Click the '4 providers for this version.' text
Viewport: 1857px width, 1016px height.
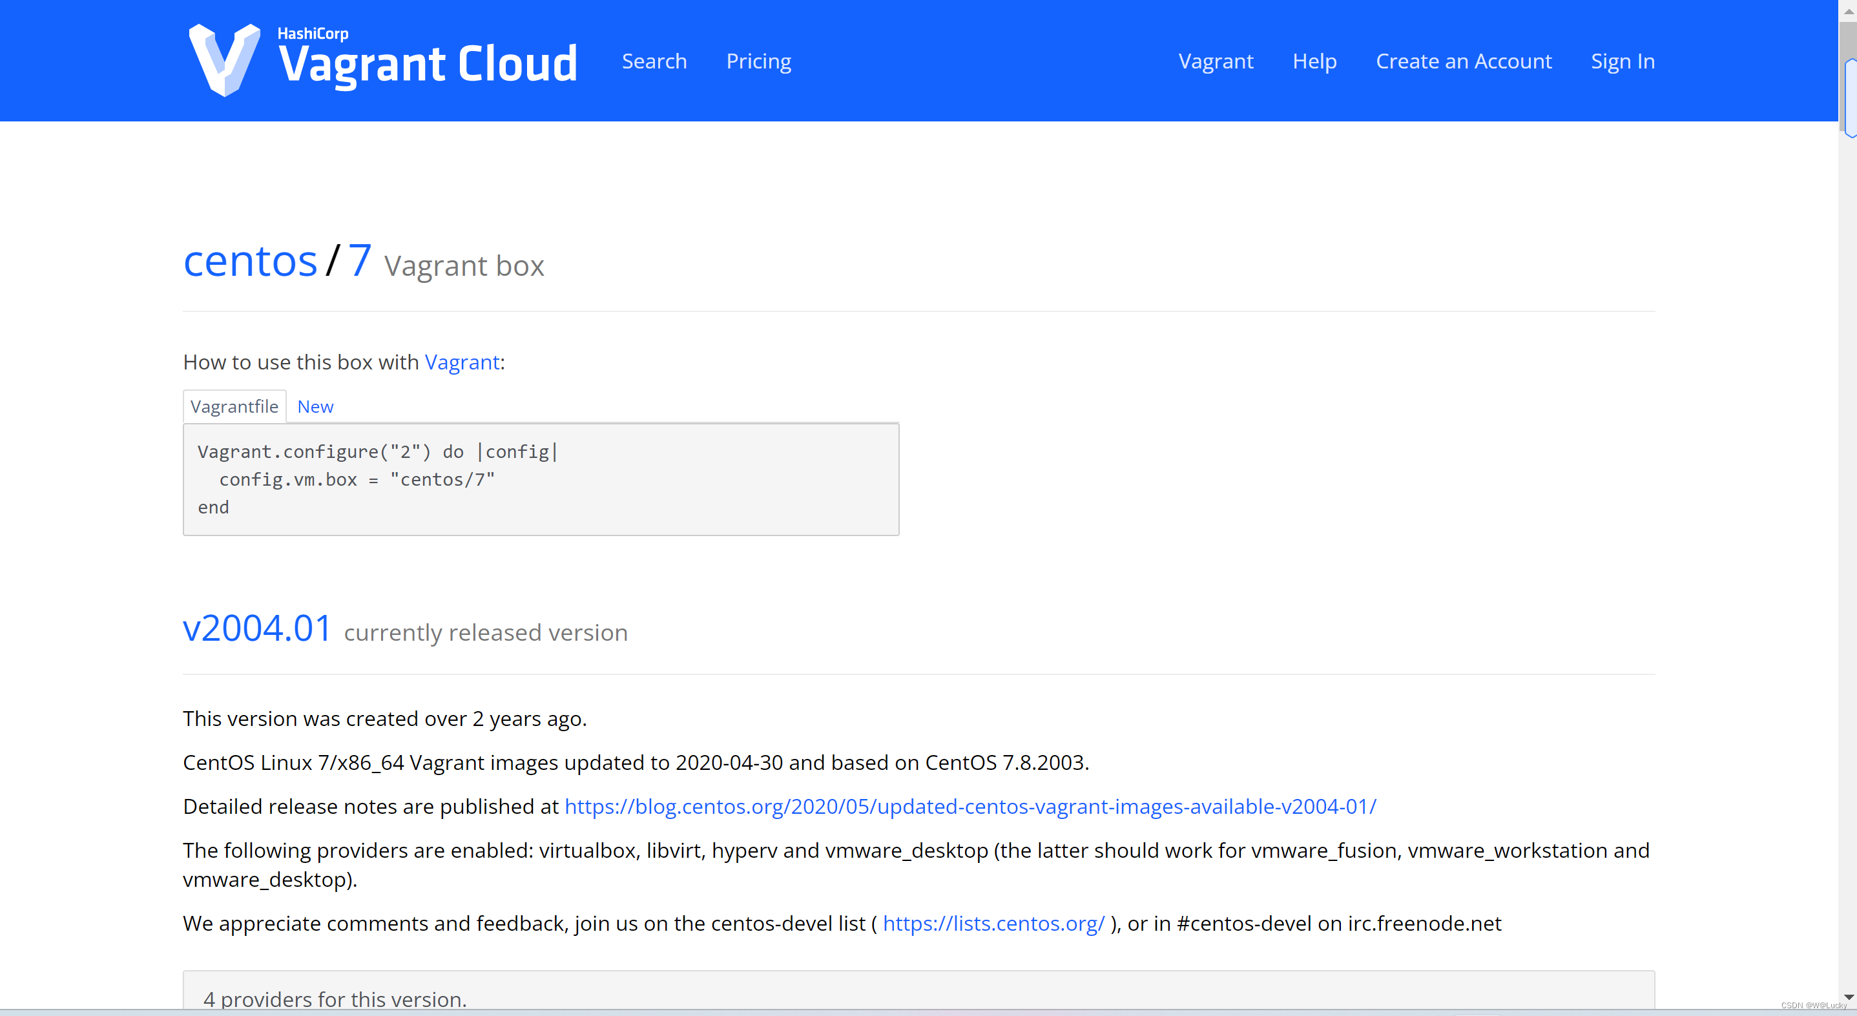tap(335, 999)
